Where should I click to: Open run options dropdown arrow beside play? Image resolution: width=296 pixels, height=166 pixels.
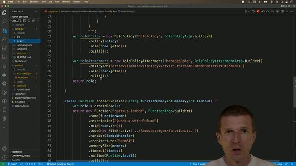(249, 12)
